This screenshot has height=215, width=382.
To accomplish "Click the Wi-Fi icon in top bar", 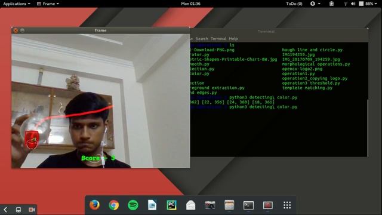I will (x=346, y=4).
